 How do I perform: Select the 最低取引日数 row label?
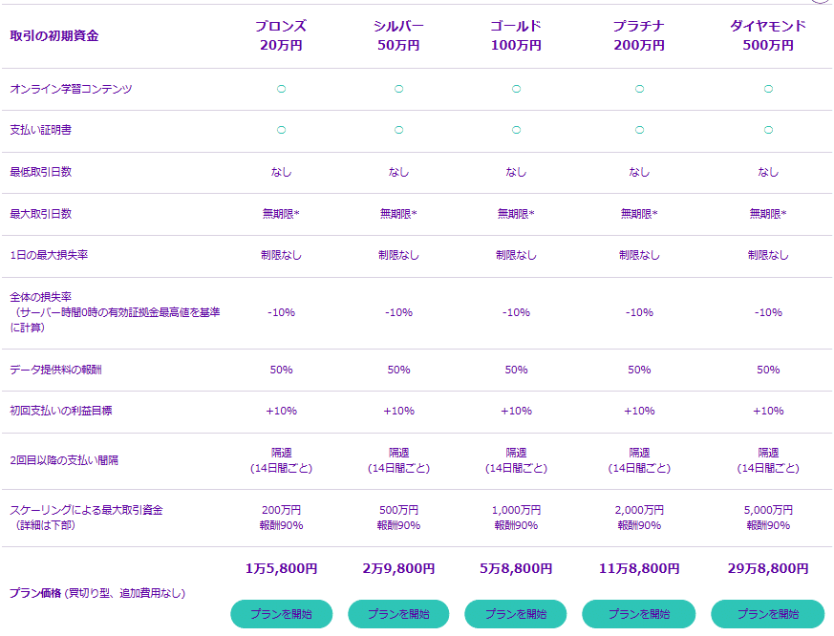point(40,172)
